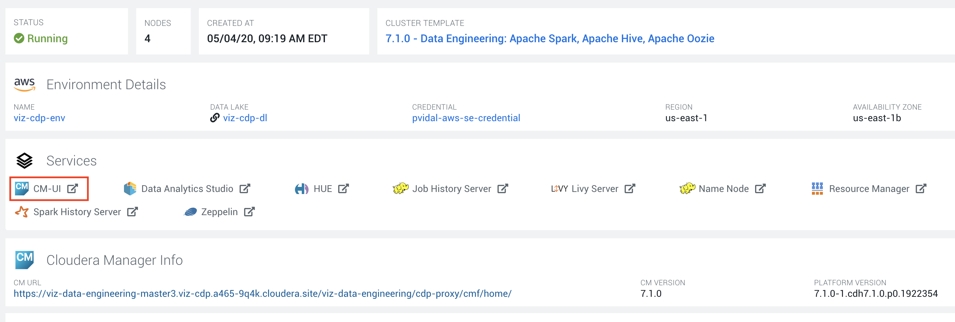The width and height of the screenshot is (955, 322).
Task: Open CM-UI service via its external link icon
Action: pos(73,189)
